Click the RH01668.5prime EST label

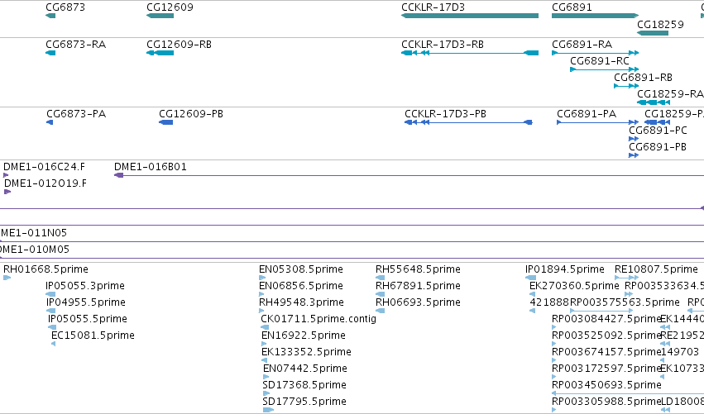click(45, 269)
